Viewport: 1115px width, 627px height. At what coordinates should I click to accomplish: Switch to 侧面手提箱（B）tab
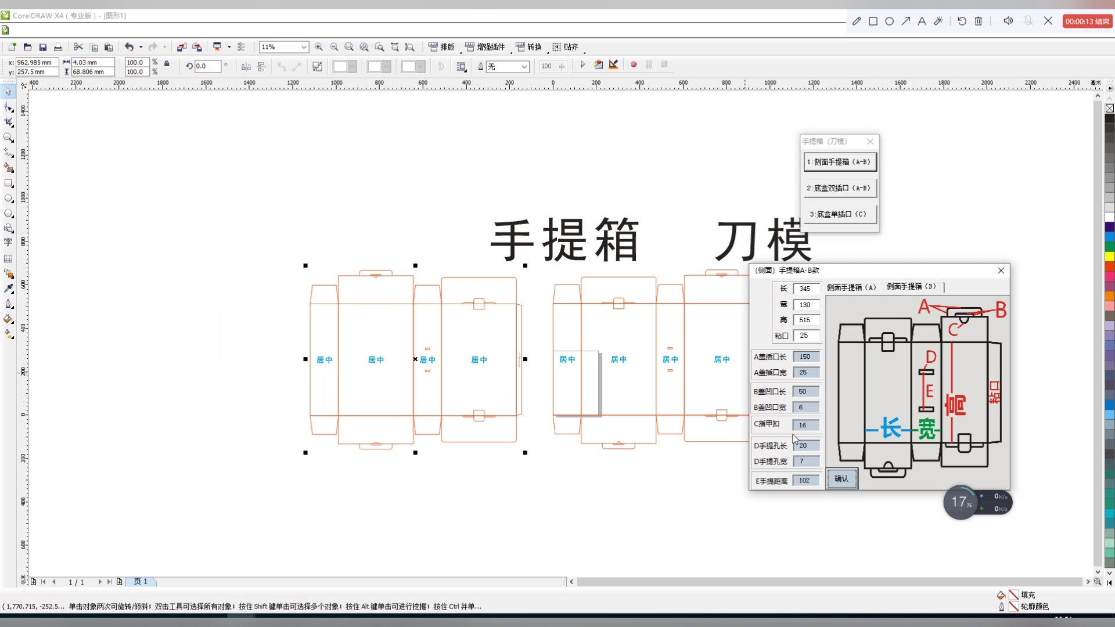tap(911, 287)
